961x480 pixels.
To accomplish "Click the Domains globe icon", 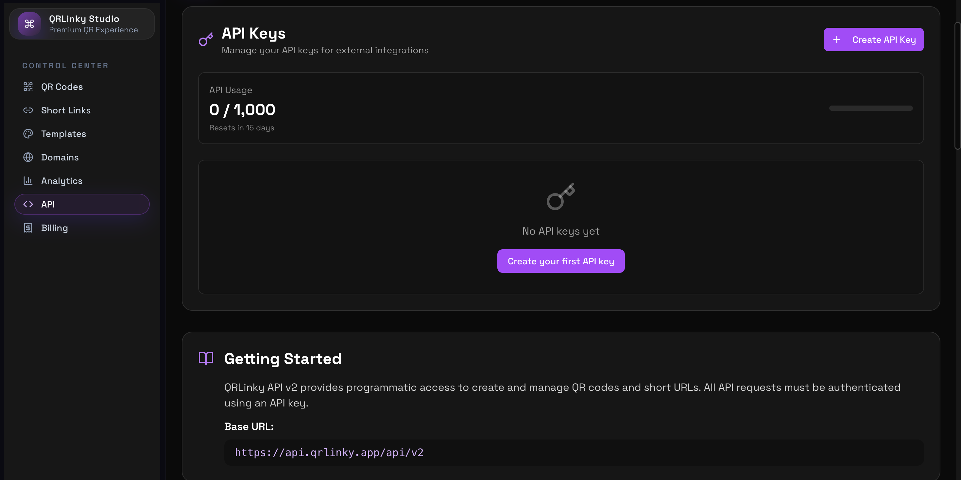I will click(x=28, y=157).
